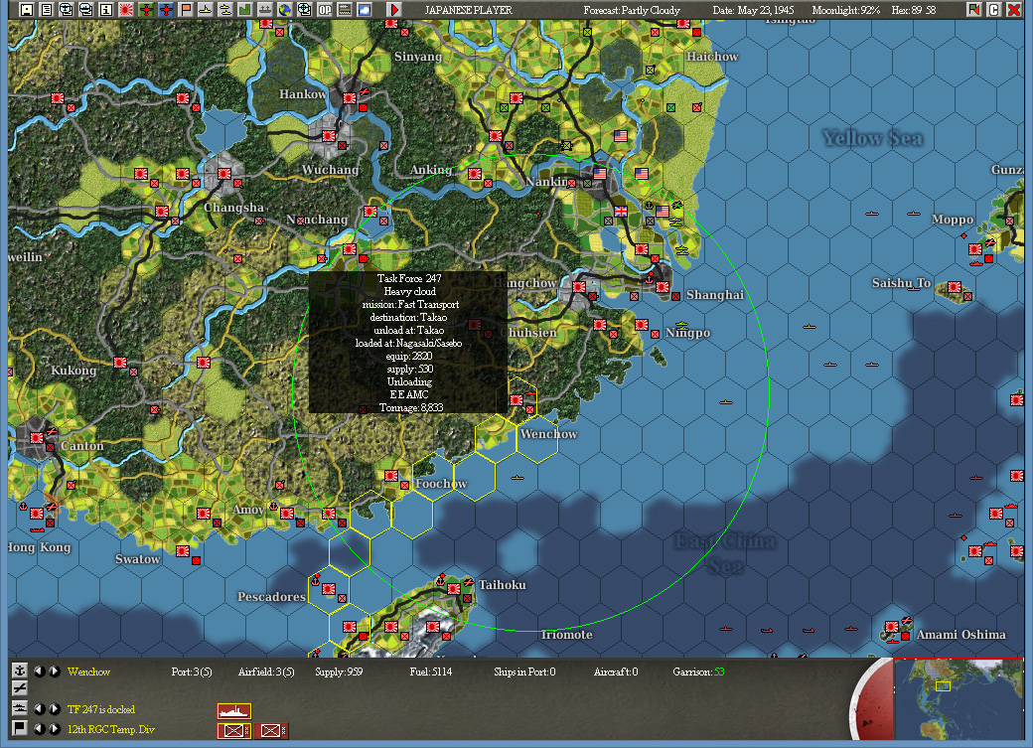The image size is (1033, 748).
Task: Click the Shanghai base marker
Action: (663, 287)
